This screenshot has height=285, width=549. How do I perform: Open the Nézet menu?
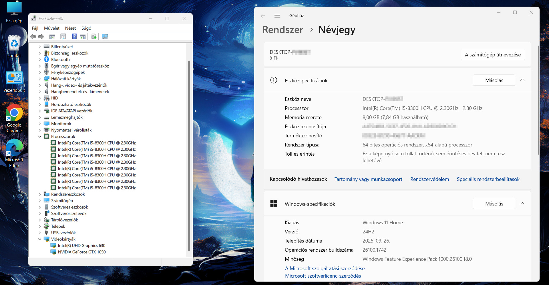[x=70, y=28]
